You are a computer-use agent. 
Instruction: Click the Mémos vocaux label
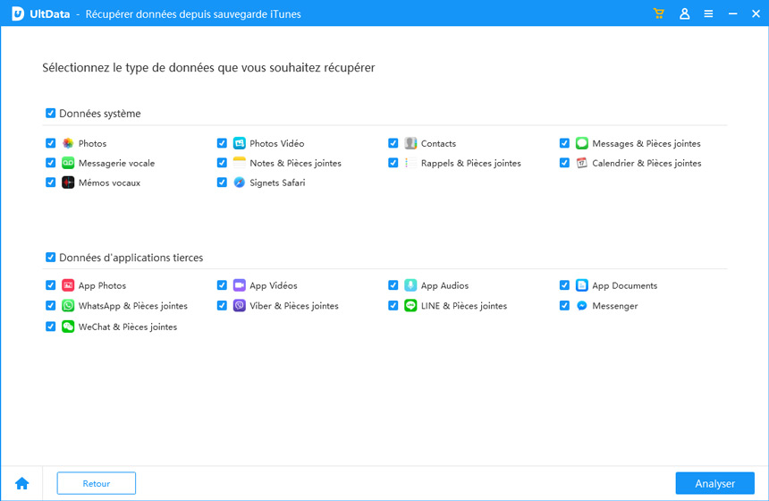point(109,183)
